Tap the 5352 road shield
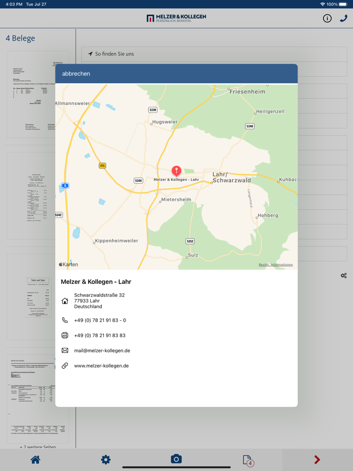Image resolution: width=353 pixels, height=471 pixels. pyautogui.click(x=190, y=241)
